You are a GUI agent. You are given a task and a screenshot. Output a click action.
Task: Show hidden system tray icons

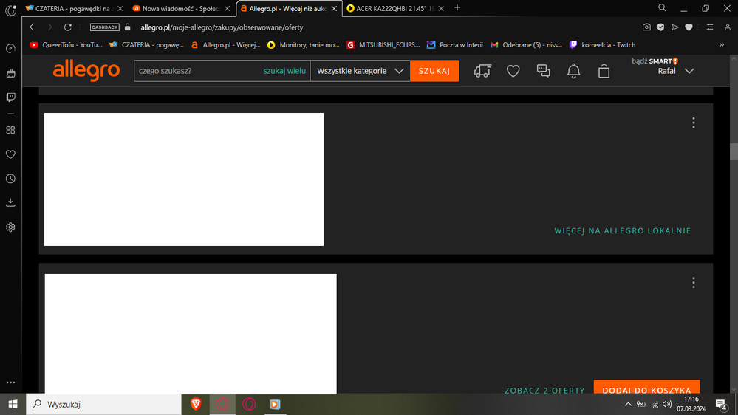[628, 404]
